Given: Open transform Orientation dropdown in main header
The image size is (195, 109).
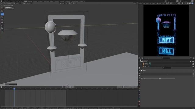Looking at the screenshot, I should pos(9,3).
